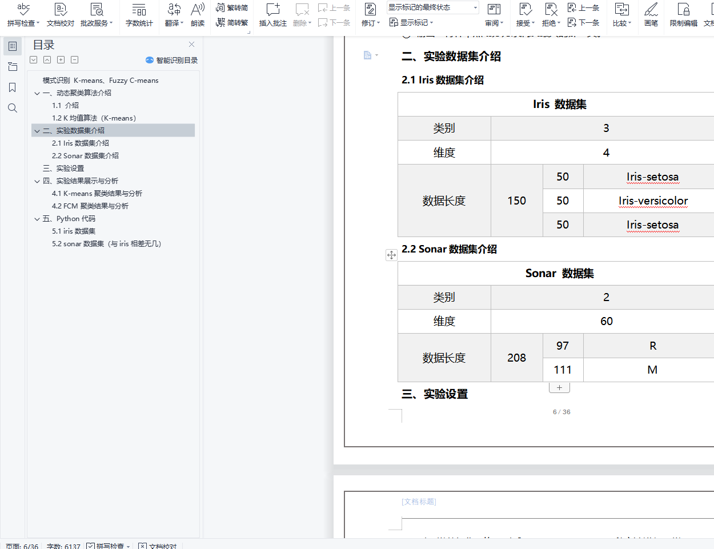The image size is (714, 549).
Task: Go to 2.1 Iris 数据集介绍 in outline
Action: (80, 143)
